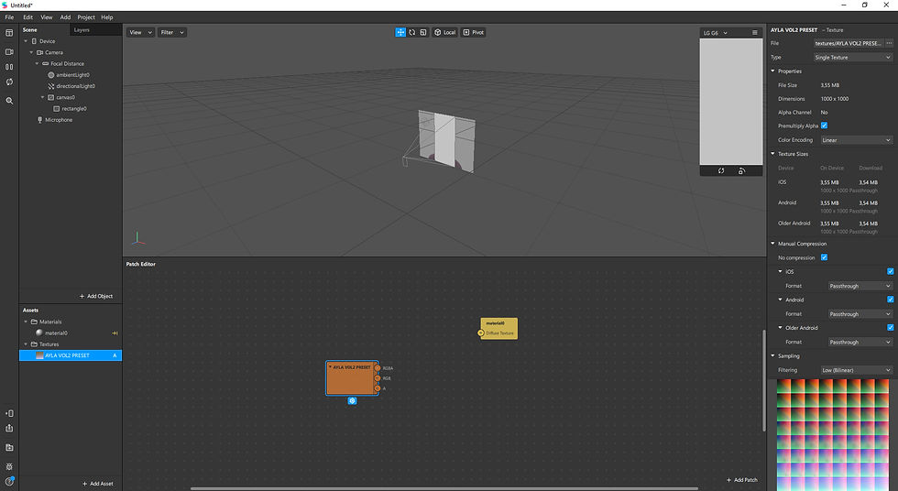Toggle Local coordinate mode
Screen dimensions: 898x491
tap(445, 33)
